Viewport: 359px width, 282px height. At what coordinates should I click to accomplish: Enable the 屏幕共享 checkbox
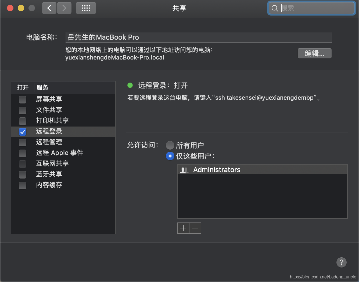tap(23, 99)
